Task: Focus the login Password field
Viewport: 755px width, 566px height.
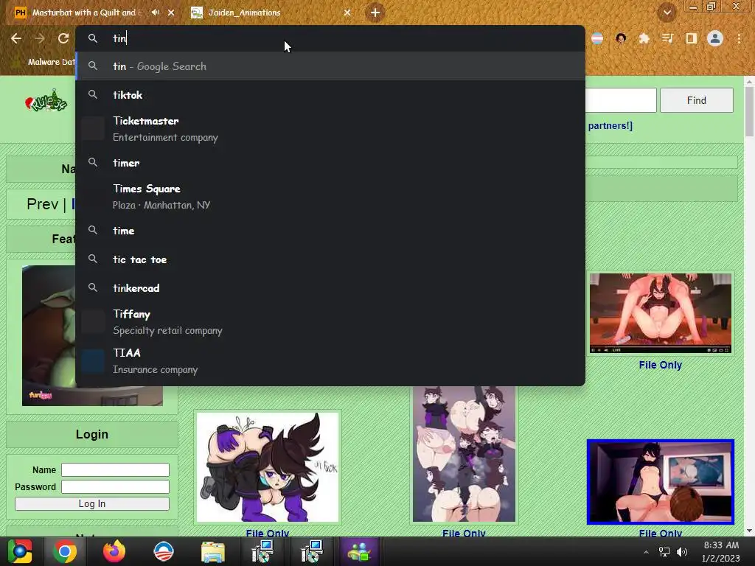Action: [x=115, y=486]
